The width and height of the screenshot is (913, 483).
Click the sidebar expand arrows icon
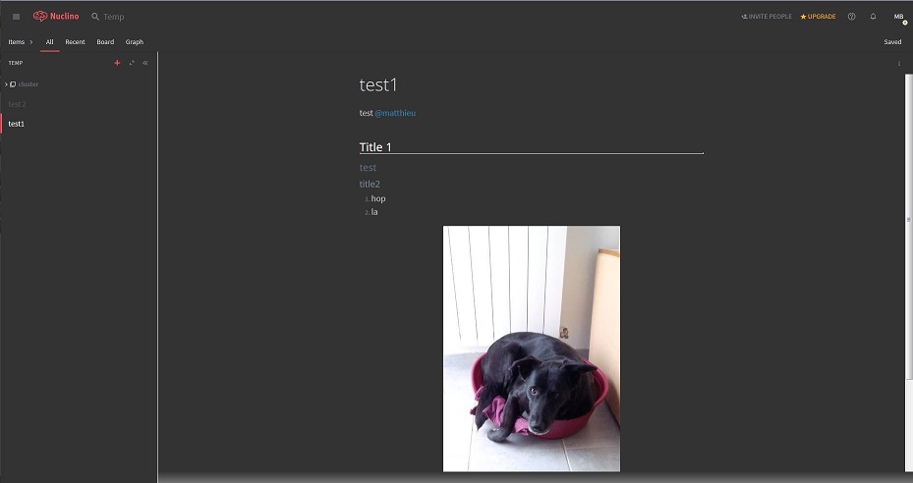(x=132, y=63)
